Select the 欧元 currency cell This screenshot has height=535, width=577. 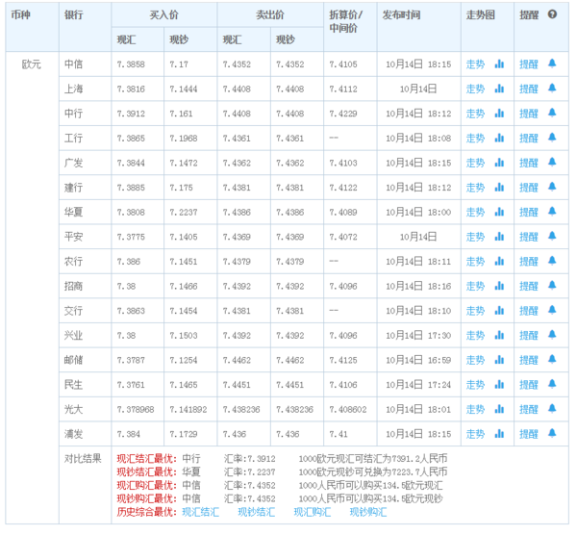point(32,64)
